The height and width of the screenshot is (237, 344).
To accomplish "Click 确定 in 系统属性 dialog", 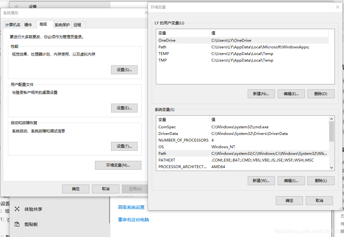I will tap(76, 189).
